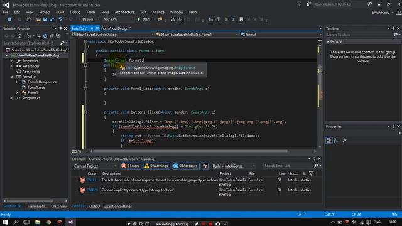Viewport: 402px width, 226px height.
Task: Click the CS0029 error code link
Action: (92, 190)
